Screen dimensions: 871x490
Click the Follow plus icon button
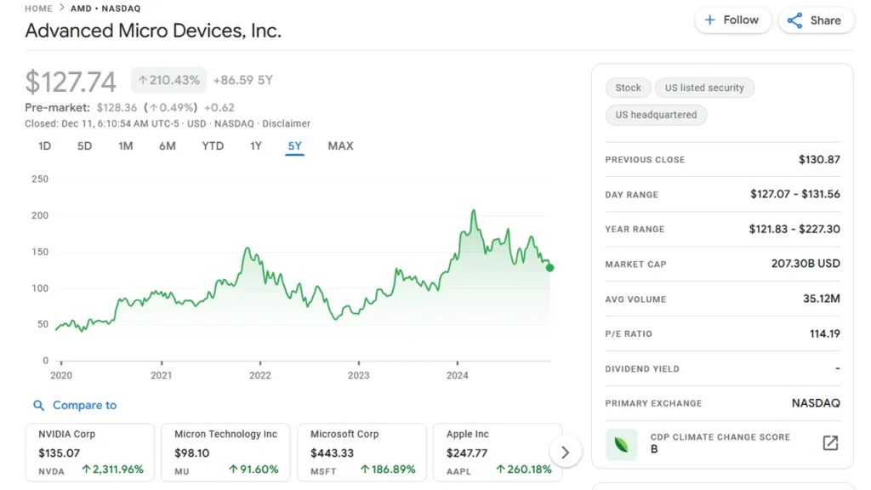pyautogui.click(x=710, y=20)
